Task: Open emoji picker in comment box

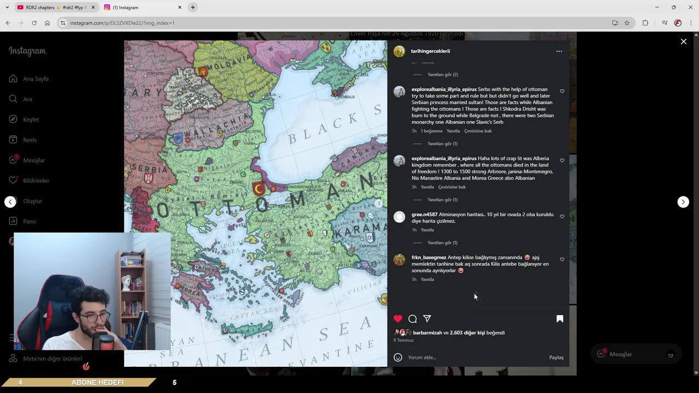Action: pos(398,358)
